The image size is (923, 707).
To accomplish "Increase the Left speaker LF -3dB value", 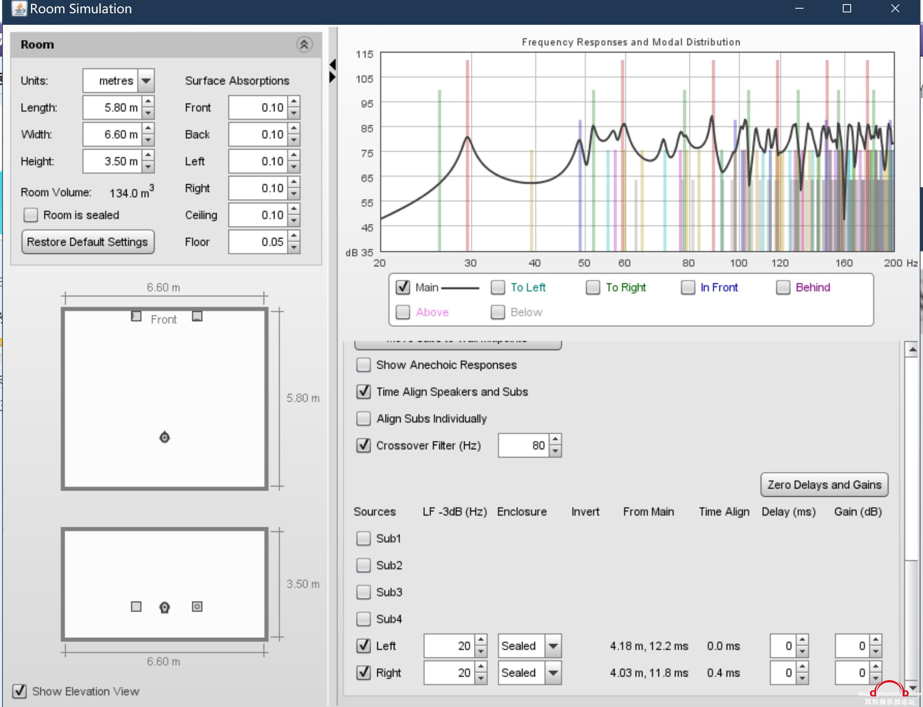I will point(481,640).
